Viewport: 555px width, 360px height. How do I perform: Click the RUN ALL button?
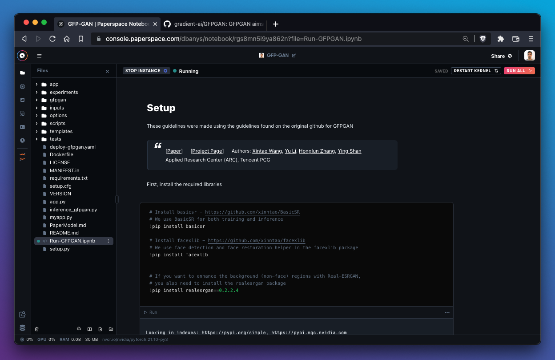(519, 71)
